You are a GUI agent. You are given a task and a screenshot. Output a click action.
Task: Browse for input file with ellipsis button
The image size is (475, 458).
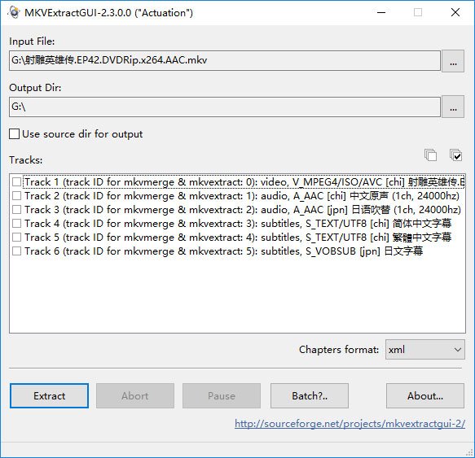pyautogui.click(x=453, y=61)
